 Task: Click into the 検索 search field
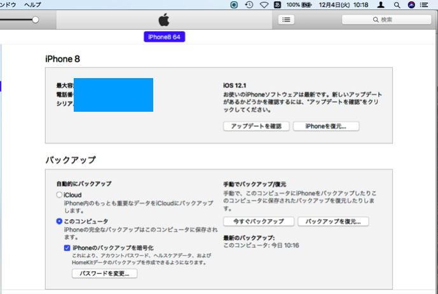pos(387,20)
